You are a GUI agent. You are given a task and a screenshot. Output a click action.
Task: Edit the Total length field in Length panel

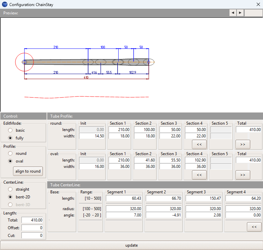[32, 220]
